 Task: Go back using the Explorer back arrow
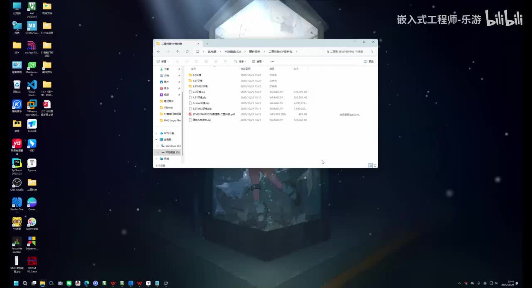point(158,51)
